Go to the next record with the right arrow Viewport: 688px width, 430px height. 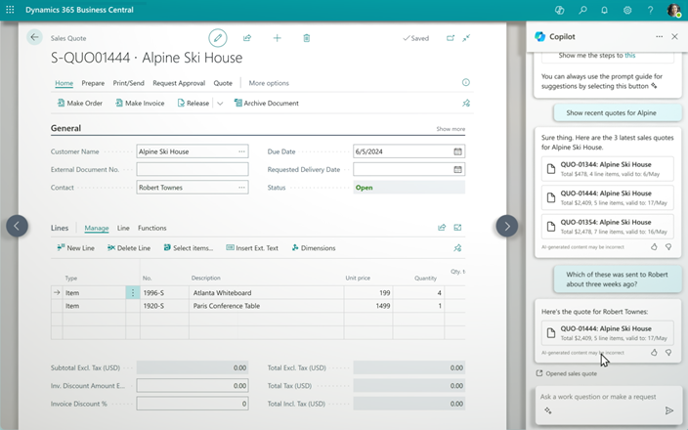coord(507,226)
